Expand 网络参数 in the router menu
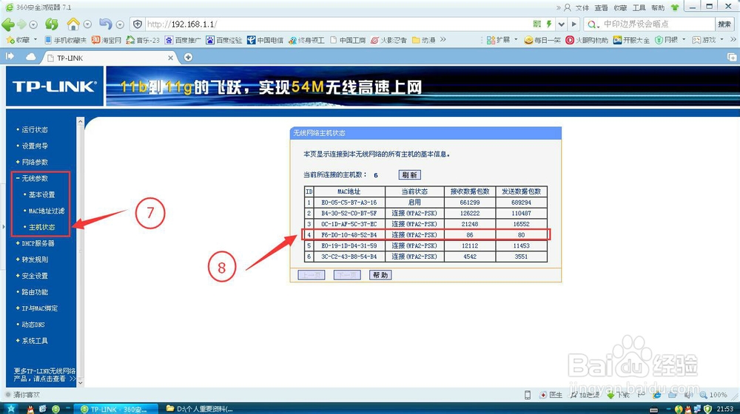Viewport: 740px width, 414px height. click(35, 162)
